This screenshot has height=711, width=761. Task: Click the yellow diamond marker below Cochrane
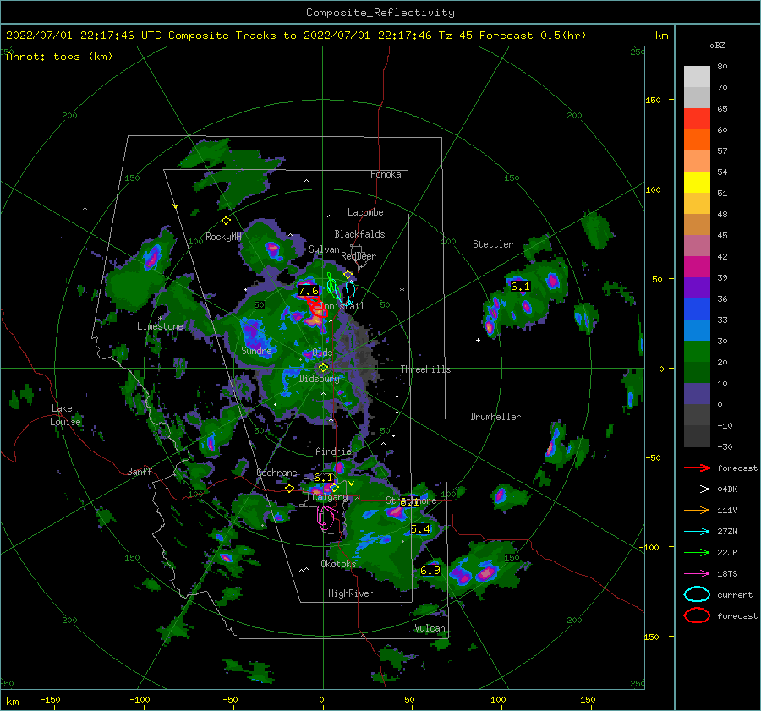[x=289, y=488]
